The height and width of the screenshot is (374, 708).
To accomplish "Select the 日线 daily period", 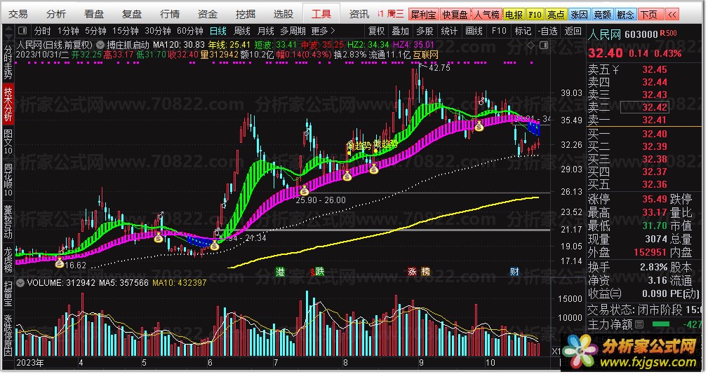I will (x=218, y=31).
